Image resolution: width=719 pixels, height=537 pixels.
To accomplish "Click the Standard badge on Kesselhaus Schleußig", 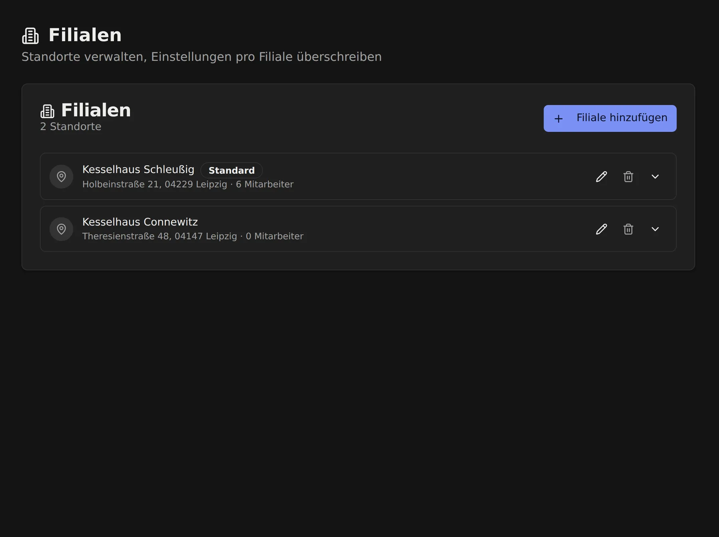I will 231,170.
